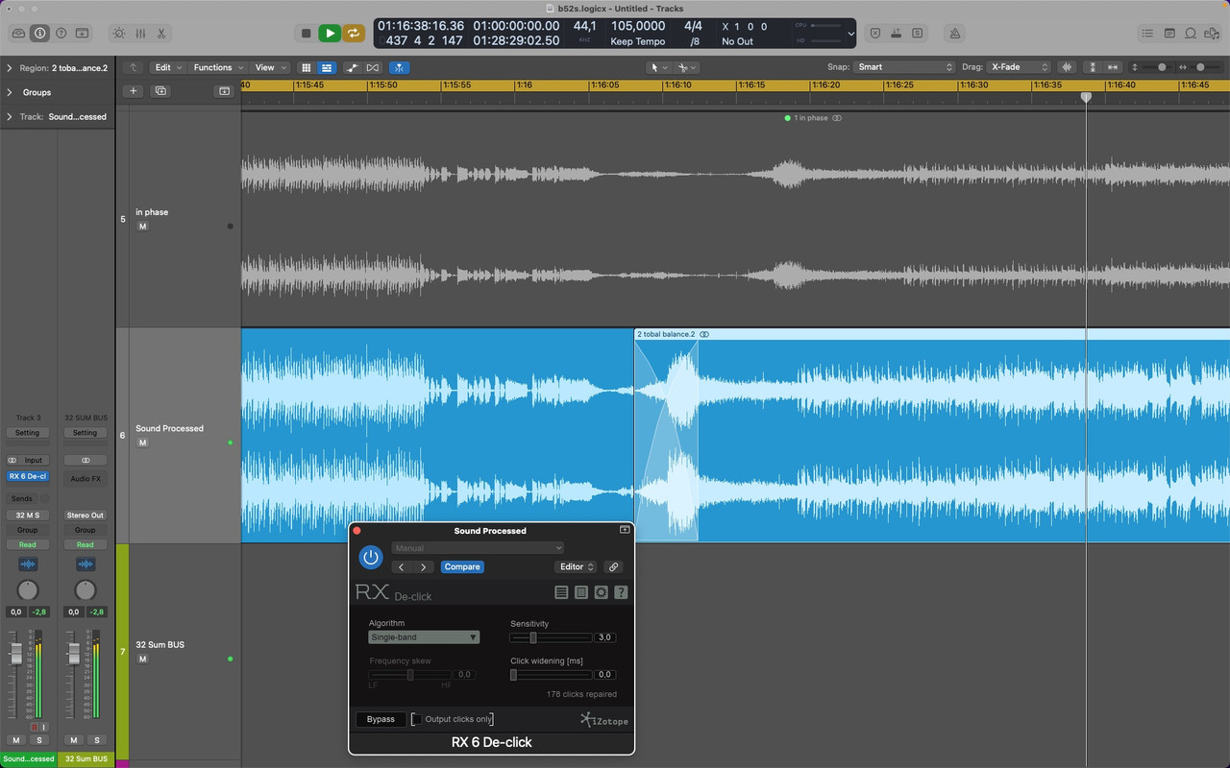Open the Algorithm Single-band dropdown

tap(424, 637)
